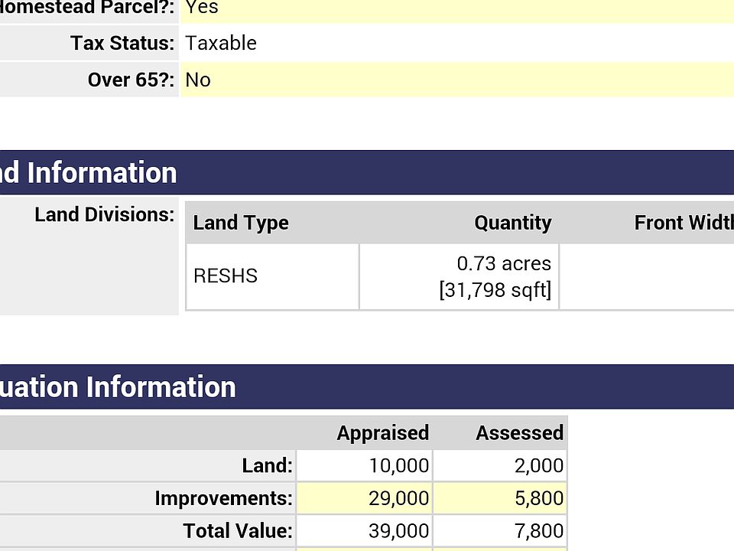Click the appraised improvements value 29,000
Viewport: 734px width, 551px height.
click(x=398, y=498)
